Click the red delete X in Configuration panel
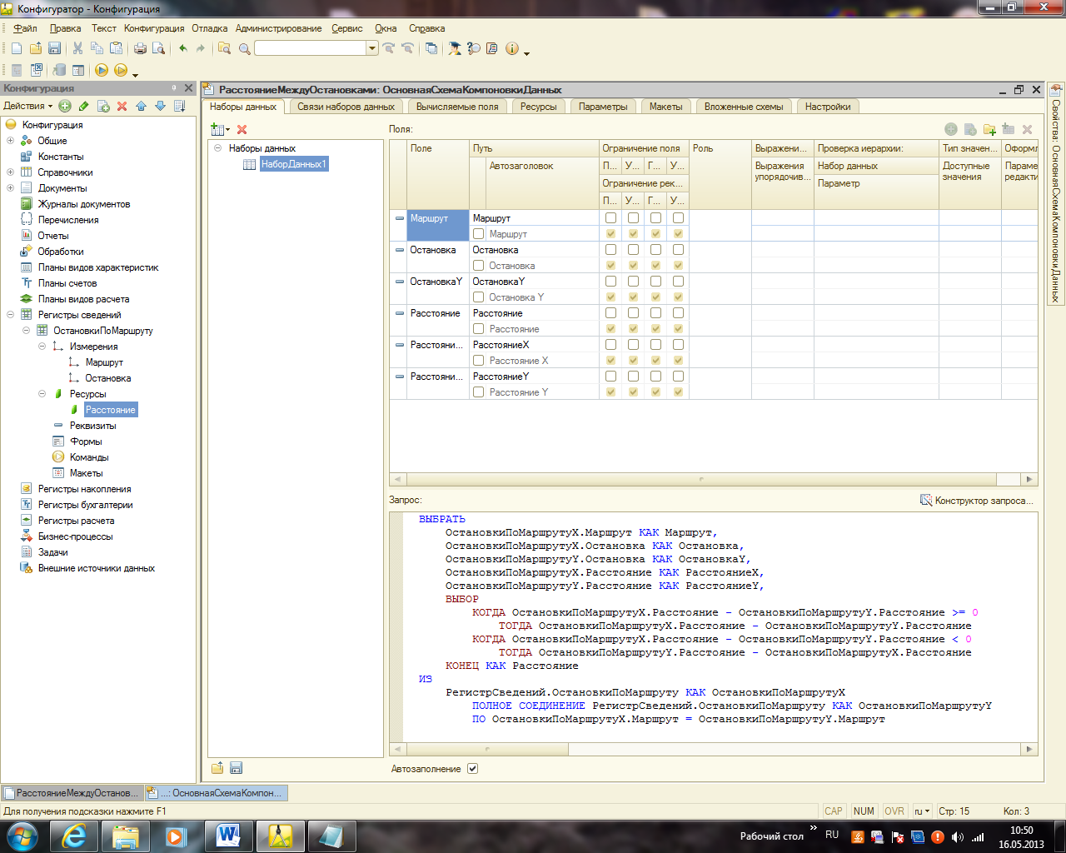Image resolution: width=1066 pixels, height=853 pixels. point(122,106)
